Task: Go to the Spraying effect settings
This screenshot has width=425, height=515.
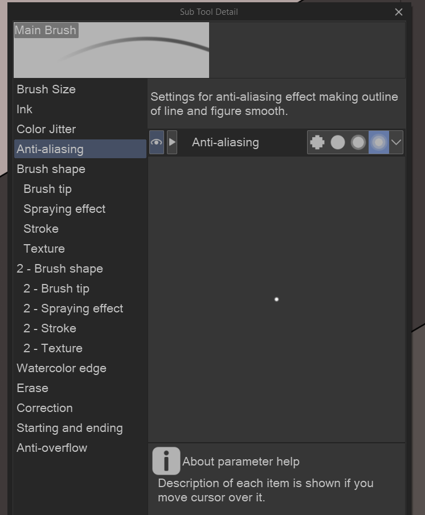Action: point(64,209)
